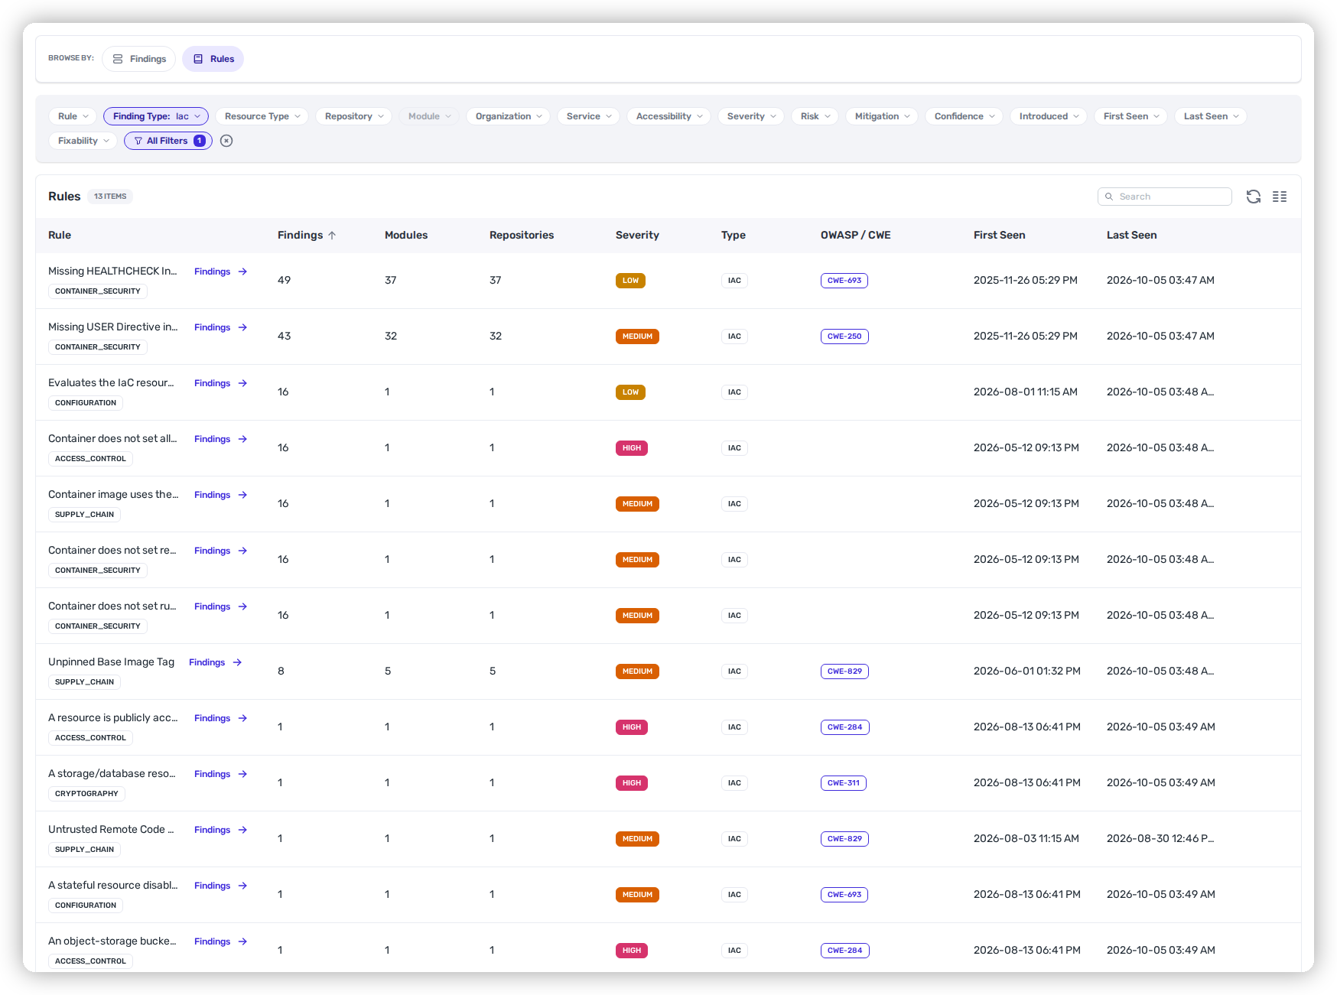Image resolution: width=1337 pixels, height=995 pixels.
Task: Open the Introduced filter dropdown
Action: pos(1048,116)
